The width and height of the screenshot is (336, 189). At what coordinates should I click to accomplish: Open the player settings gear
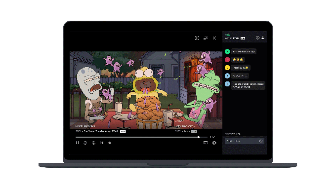pyautogui.click(x=214, y=143)
